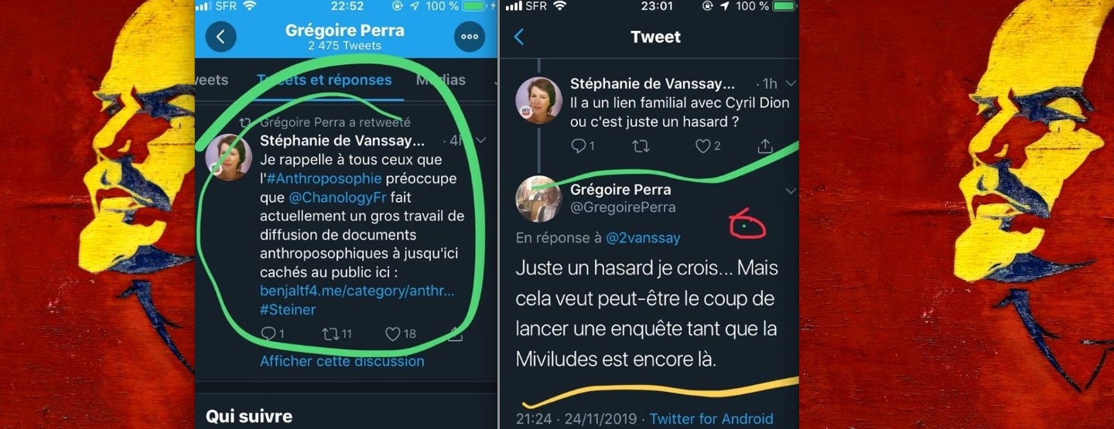Expand the chevron menu on Grégoire Perra's reply
The height and width of the screenshot is (429, 1114).
click(790, 191)
